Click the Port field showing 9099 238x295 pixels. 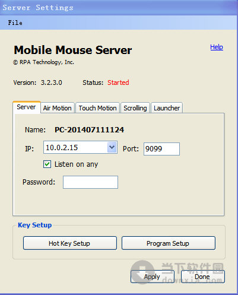(161, 149)
